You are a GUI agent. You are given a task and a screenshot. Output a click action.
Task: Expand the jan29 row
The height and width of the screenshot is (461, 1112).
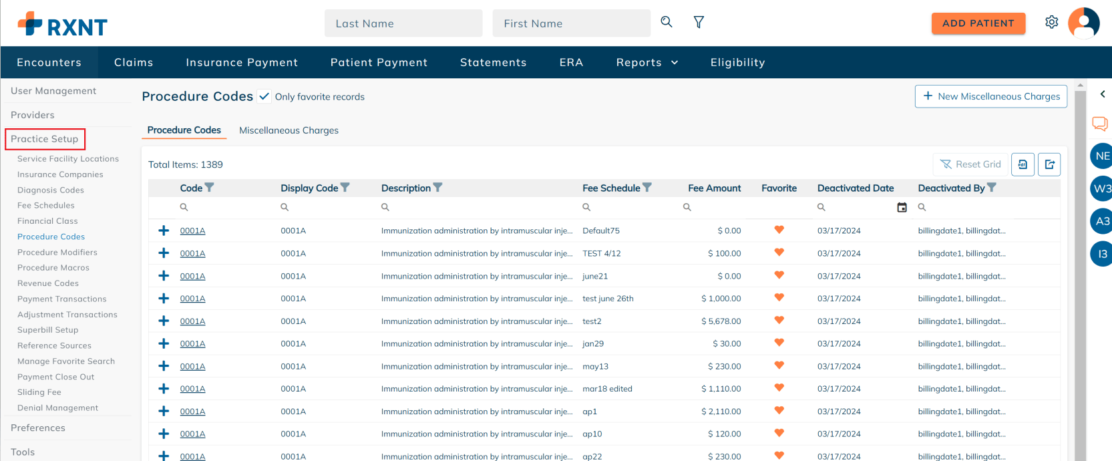point(164,343)
